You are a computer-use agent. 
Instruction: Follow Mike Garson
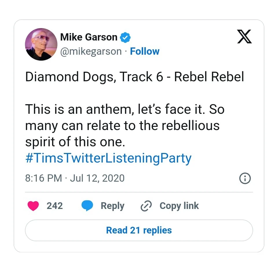[145, 51]
